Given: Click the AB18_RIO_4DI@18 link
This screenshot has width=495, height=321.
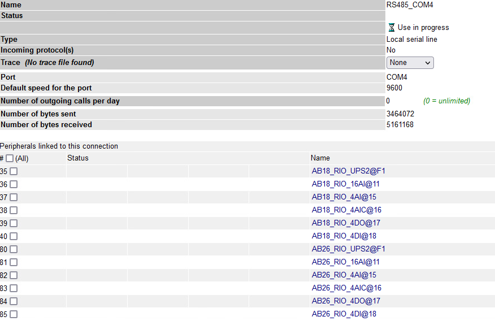Looking at the screenshot, I should pyautogui.click(x=344, y=236).
